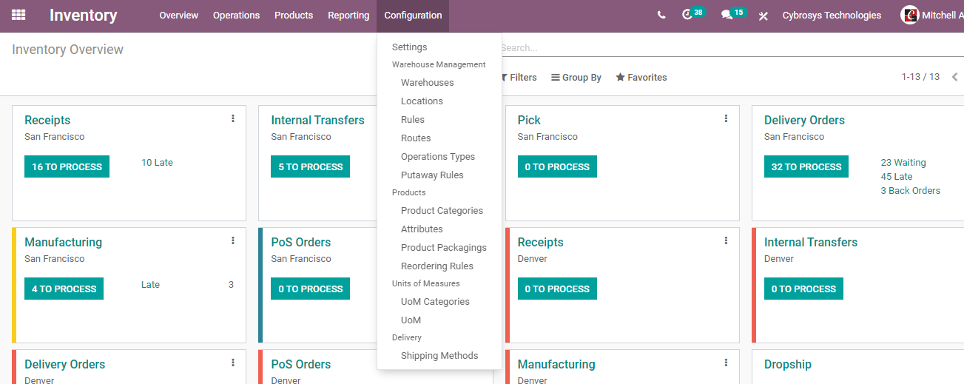Click the Inventory app title

(83, 15)
